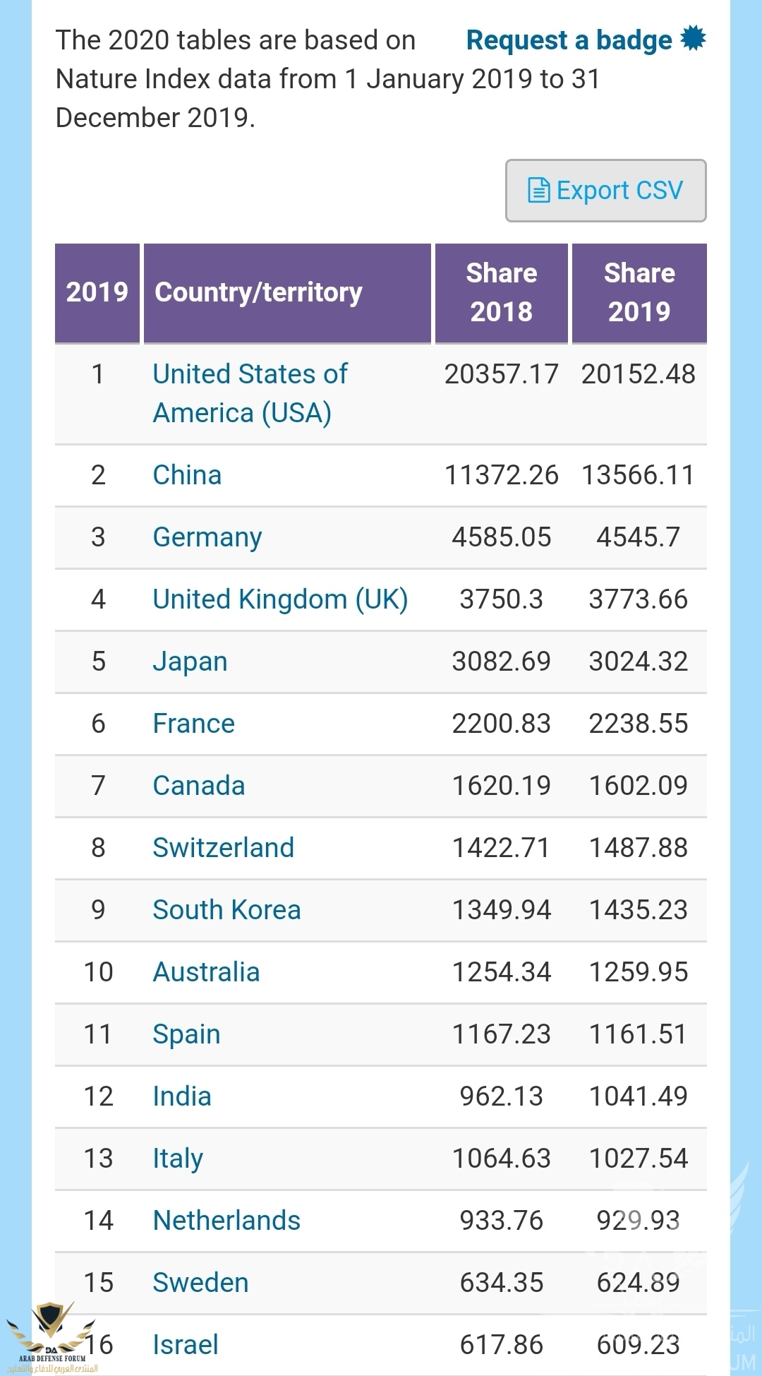Open the Netherlands country link
Viewport: 762px width, 1376px height.
click(x=227, y=1221)
